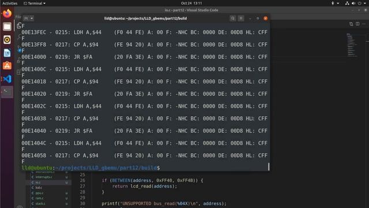Click terminal line starting 00E14040
Viewport: 369px width, 208px height.
pos(144,131)
